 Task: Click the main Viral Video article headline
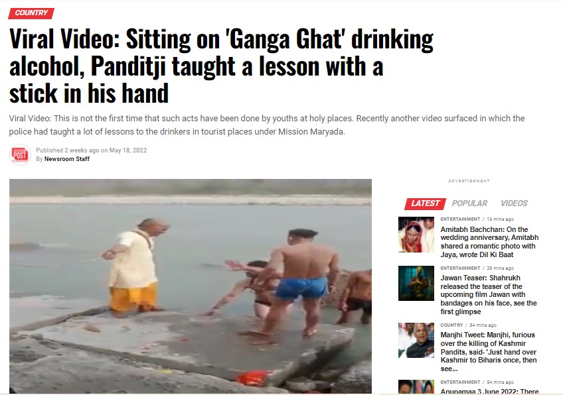tap(221, 66)
